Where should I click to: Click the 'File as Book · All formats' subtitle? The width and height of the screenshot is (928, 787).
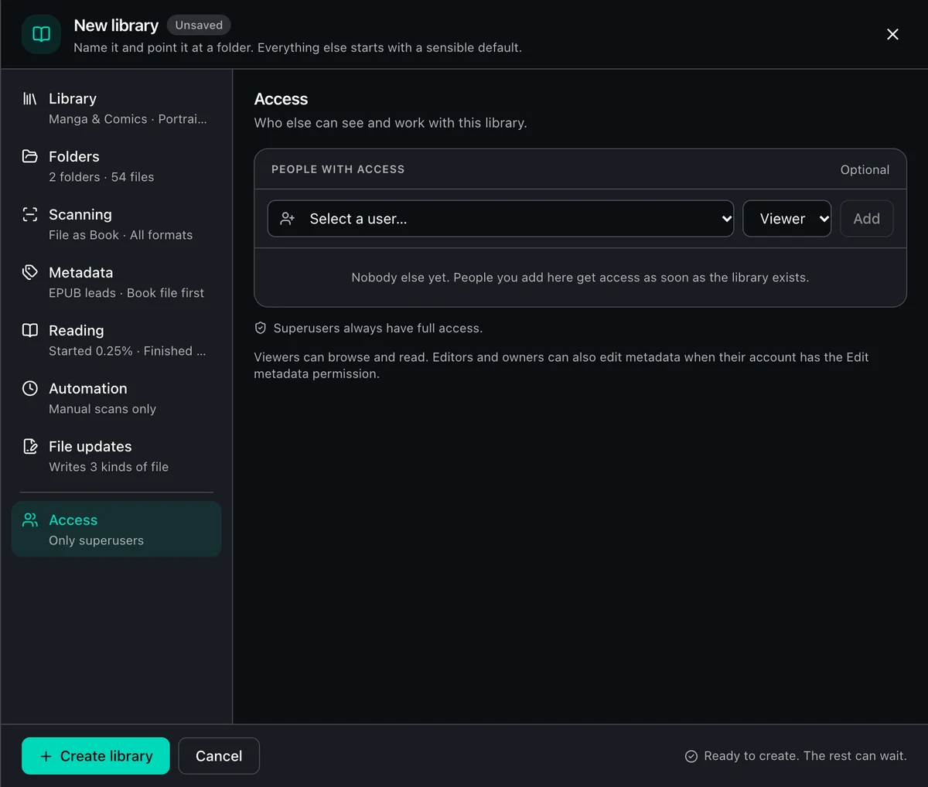pos(121,235)
